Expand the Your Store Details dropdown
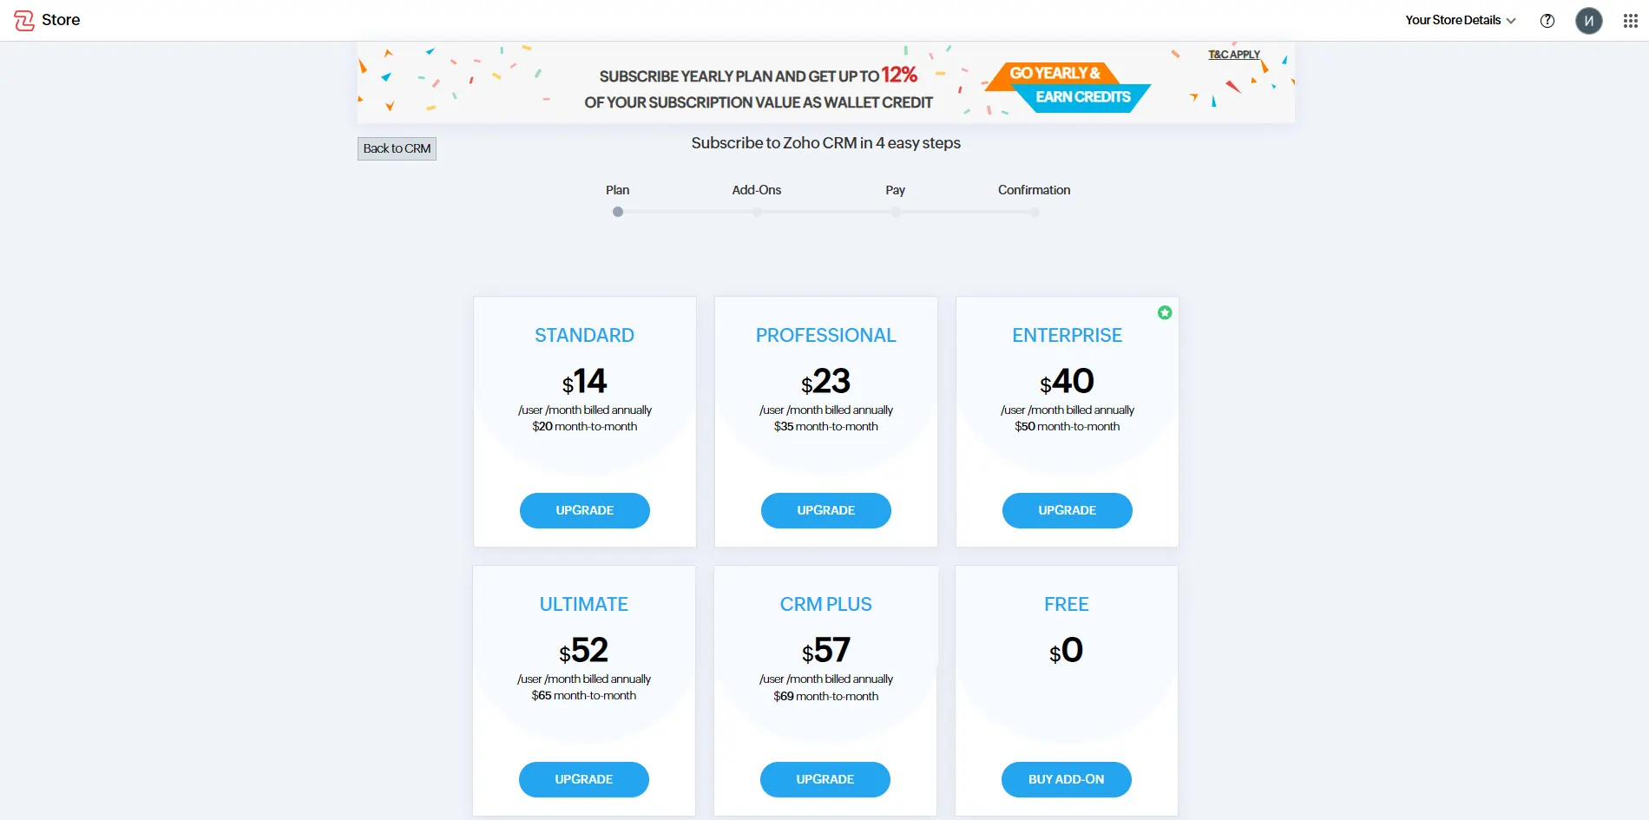1649x820 pixels. coord(1461,20)
